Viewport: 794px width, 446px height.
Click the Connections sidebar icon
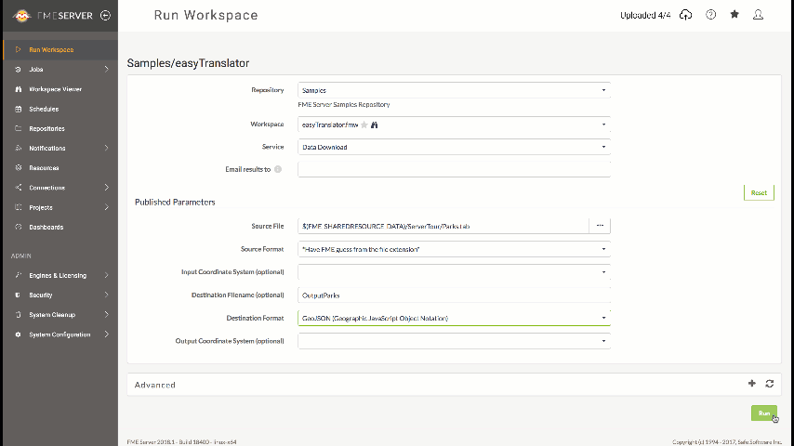pyautogui.click(x=19, y=188)
